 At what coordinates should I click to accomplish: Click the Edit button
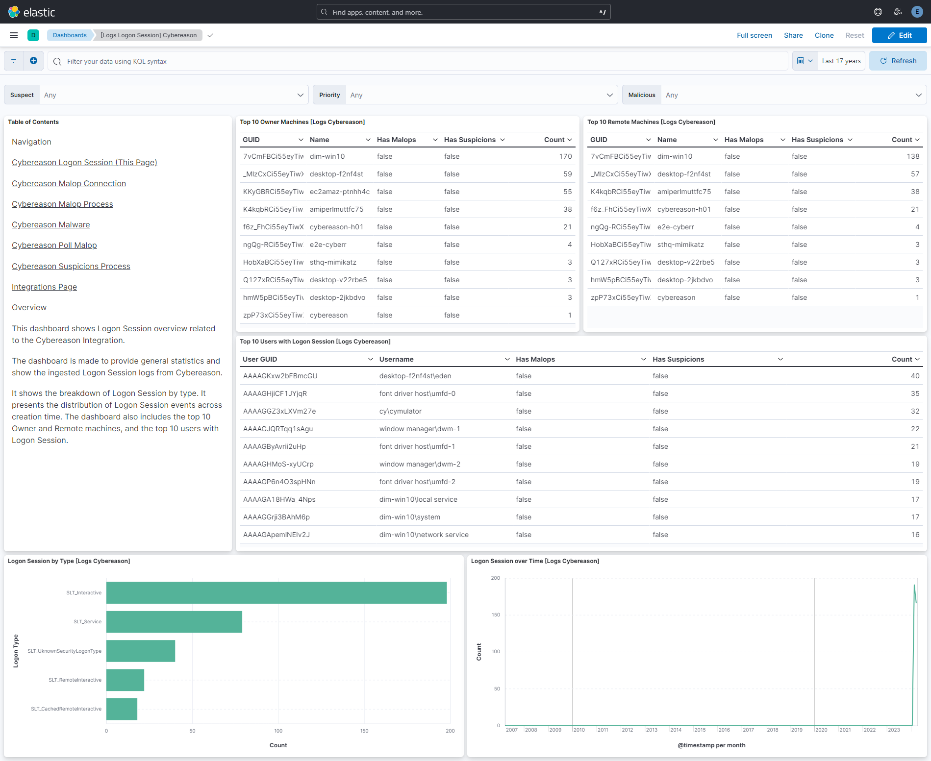(x=899, y=35)
